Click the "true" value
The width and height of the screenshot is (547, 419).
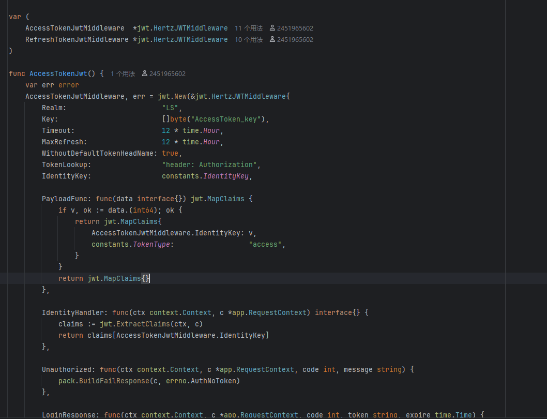click(x=170, y=153)
